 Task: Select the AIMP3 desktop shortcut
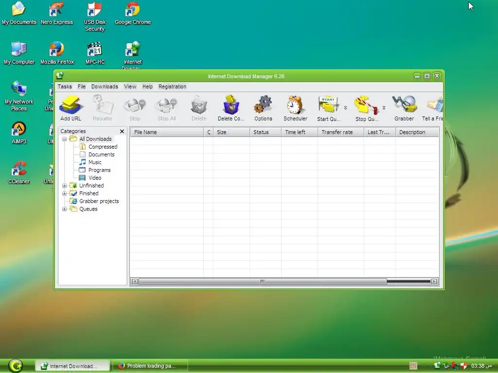point(19,133)
